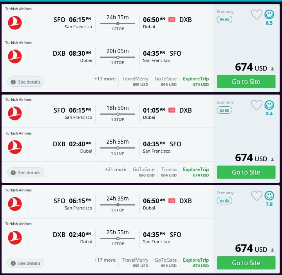This screenshot has width=282, height=275.
Task: Save the 7.8-rated flight using its heart icon
Action: click(x=257, y=196)
